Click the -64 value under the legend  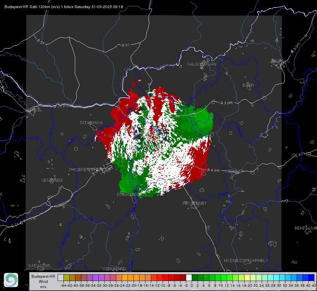click(63, 286)
